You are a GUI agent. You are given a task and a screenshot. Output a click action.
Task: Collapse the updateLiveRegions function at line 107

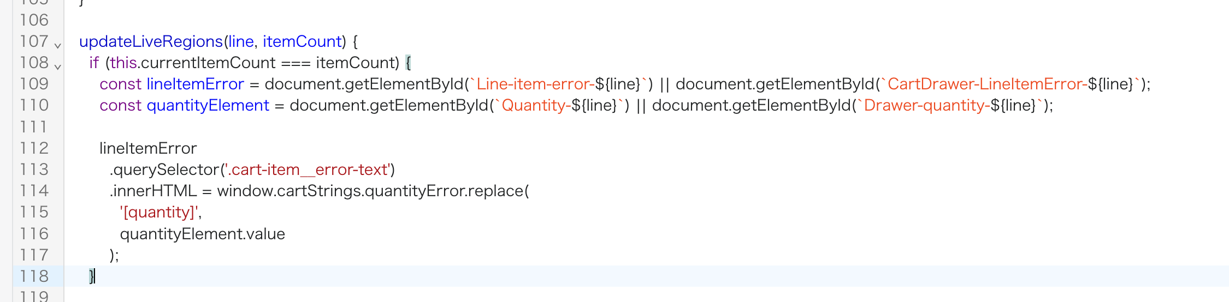coord(57,45)
